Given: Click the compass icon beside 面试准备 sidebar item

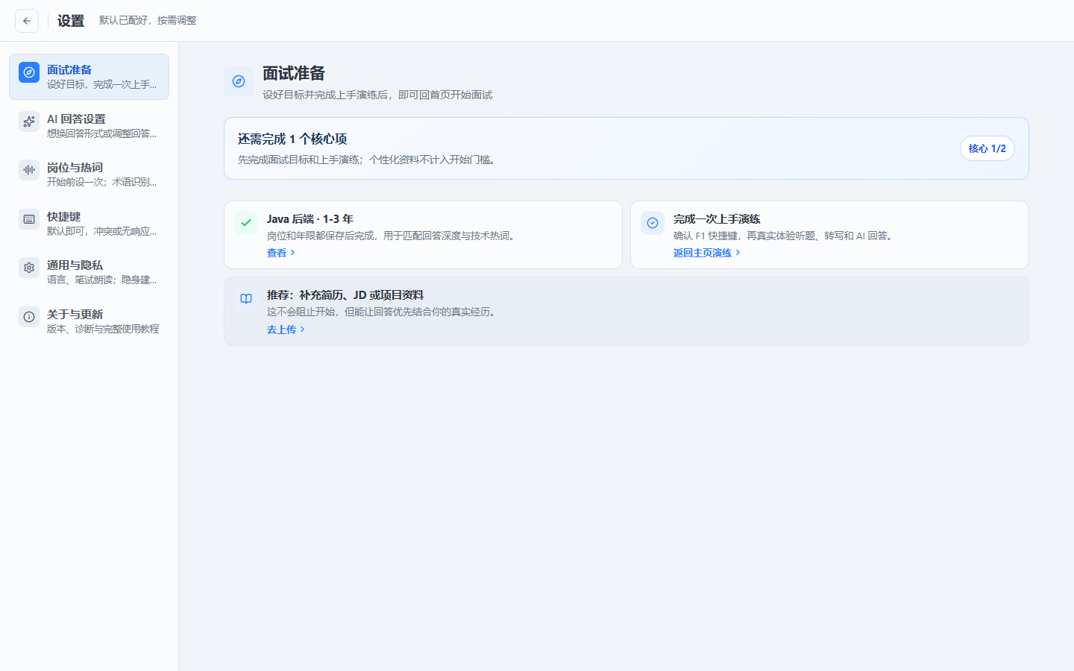Looking at the screenshot, I should [x=29, y=72].
